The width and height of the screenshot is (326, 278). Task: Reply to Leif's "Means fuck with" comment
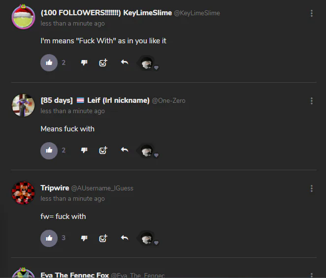(125, 150)
